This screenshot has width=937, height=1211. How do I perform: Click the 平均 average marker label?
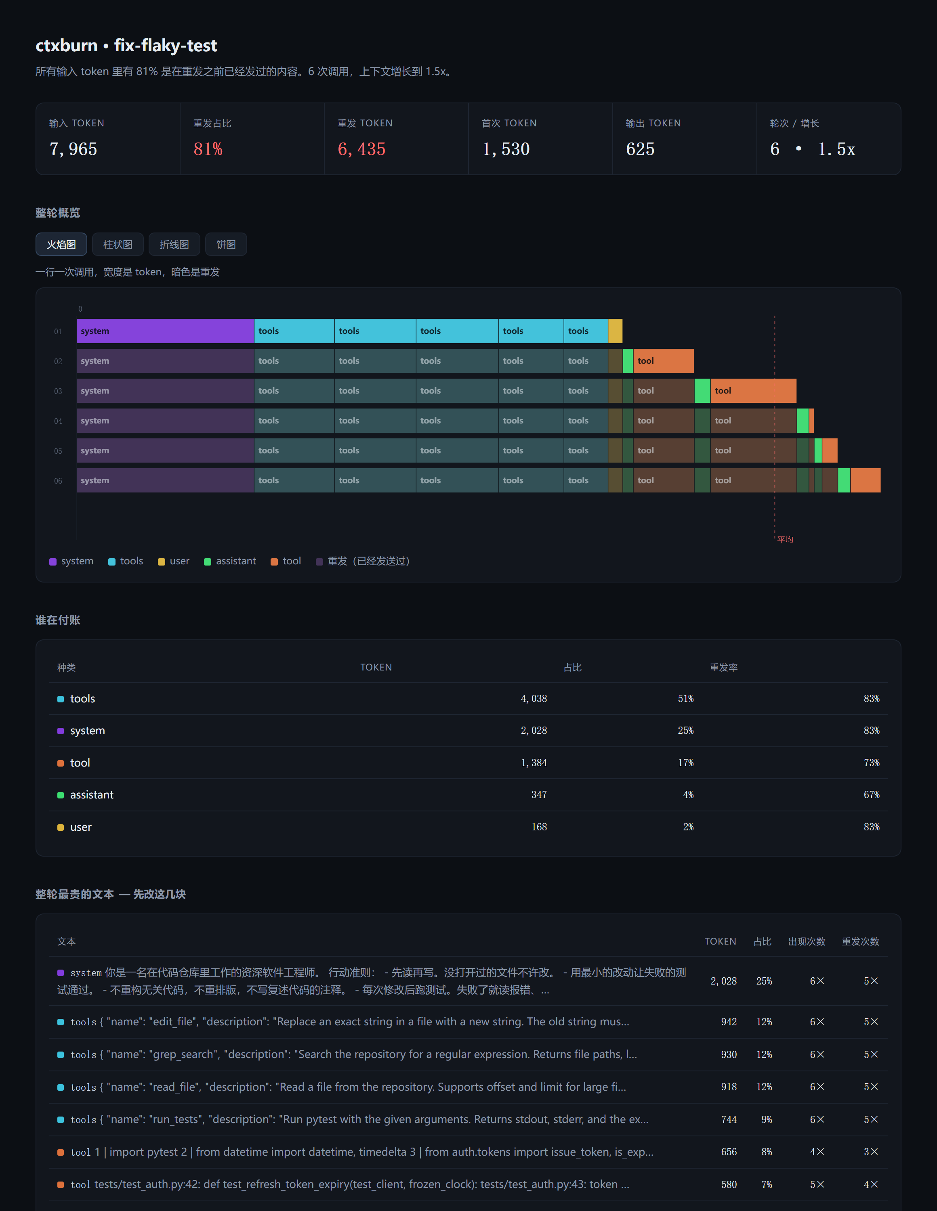(785, 540)
